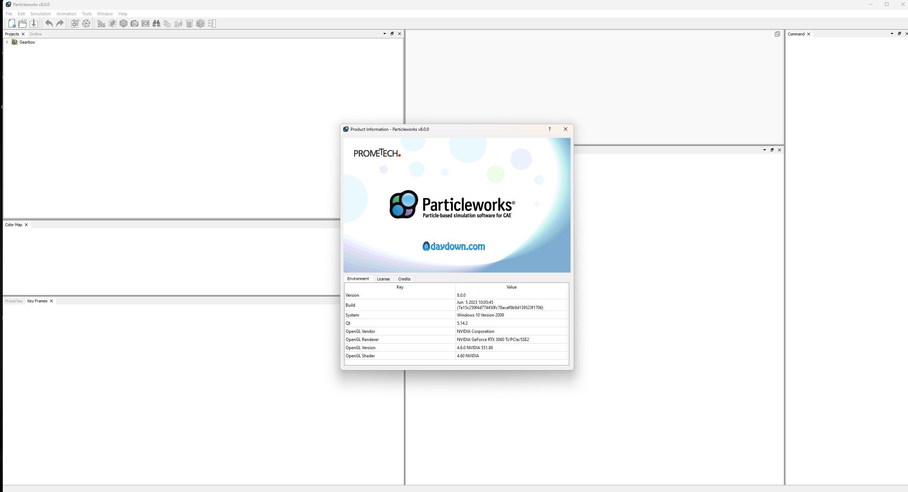Image resolution: width=908 pixels, height=492 pixels.
Task: Click the roller-coaster track toolbar icon
Action: click(101, 24)
